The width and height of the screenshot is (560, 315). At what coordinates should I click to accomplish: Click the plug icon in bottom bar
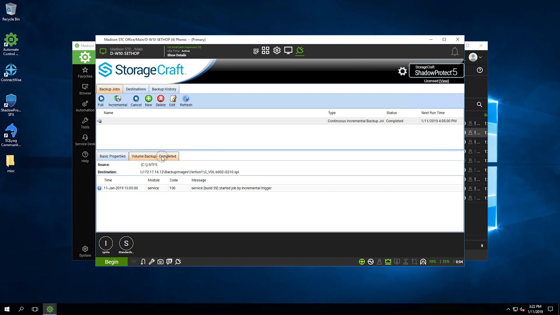(x=178, y=262)
